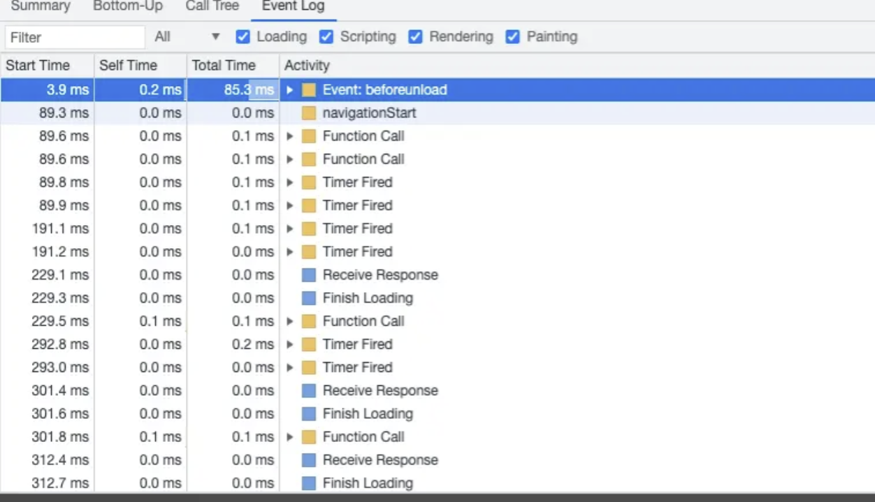Expand the Timer Fired row at 191.1 ms

pyautogui.click(x=290, y=229)
